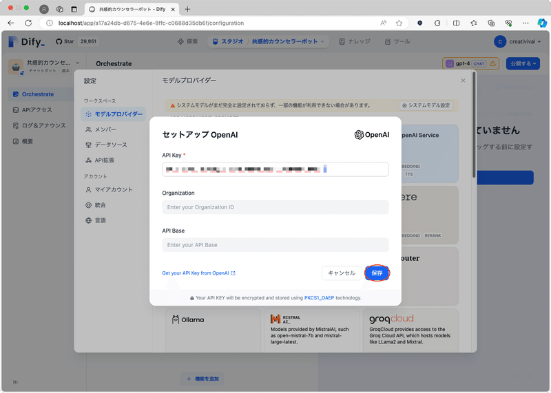Reload the browser page

pyautogui.click(x=28, y=23)
